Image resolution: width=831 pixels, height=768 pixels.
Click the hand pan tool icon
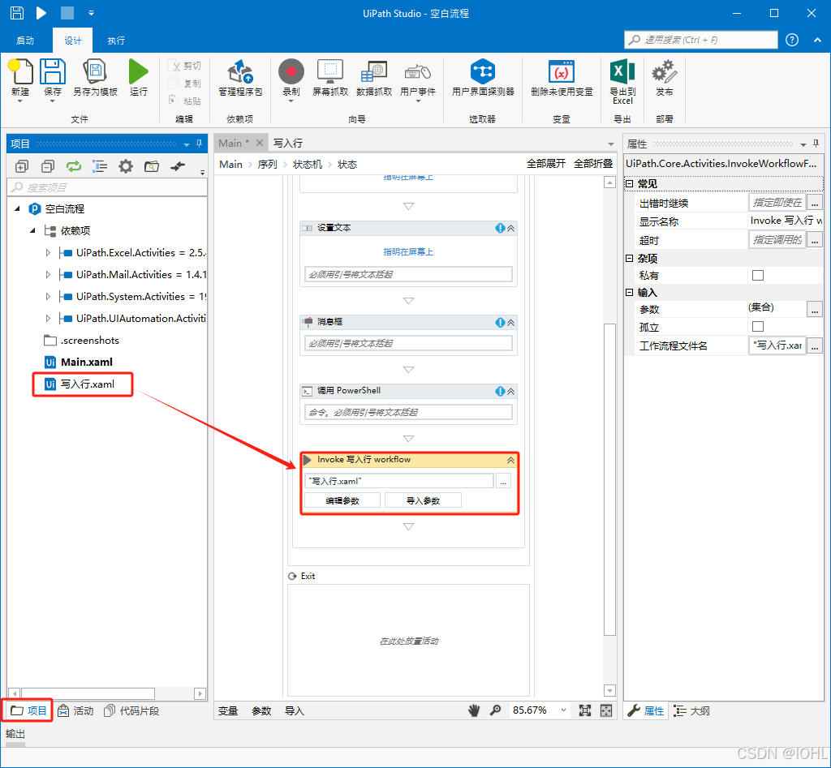[474, 710]
